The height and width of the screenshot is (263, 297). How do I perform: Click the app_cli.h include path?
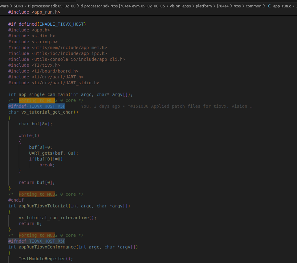tap(79, 60)
